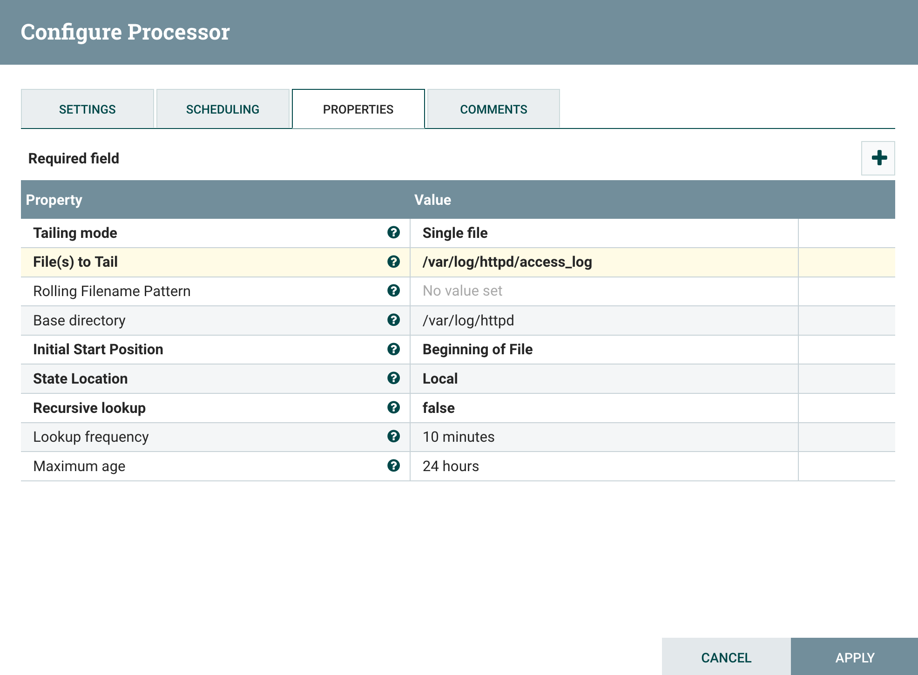Image resolution: width=918 pixels, height=675 pixels.
Task: Click help icon for File(s) to Tail
Action: click(x=393, y=262)
